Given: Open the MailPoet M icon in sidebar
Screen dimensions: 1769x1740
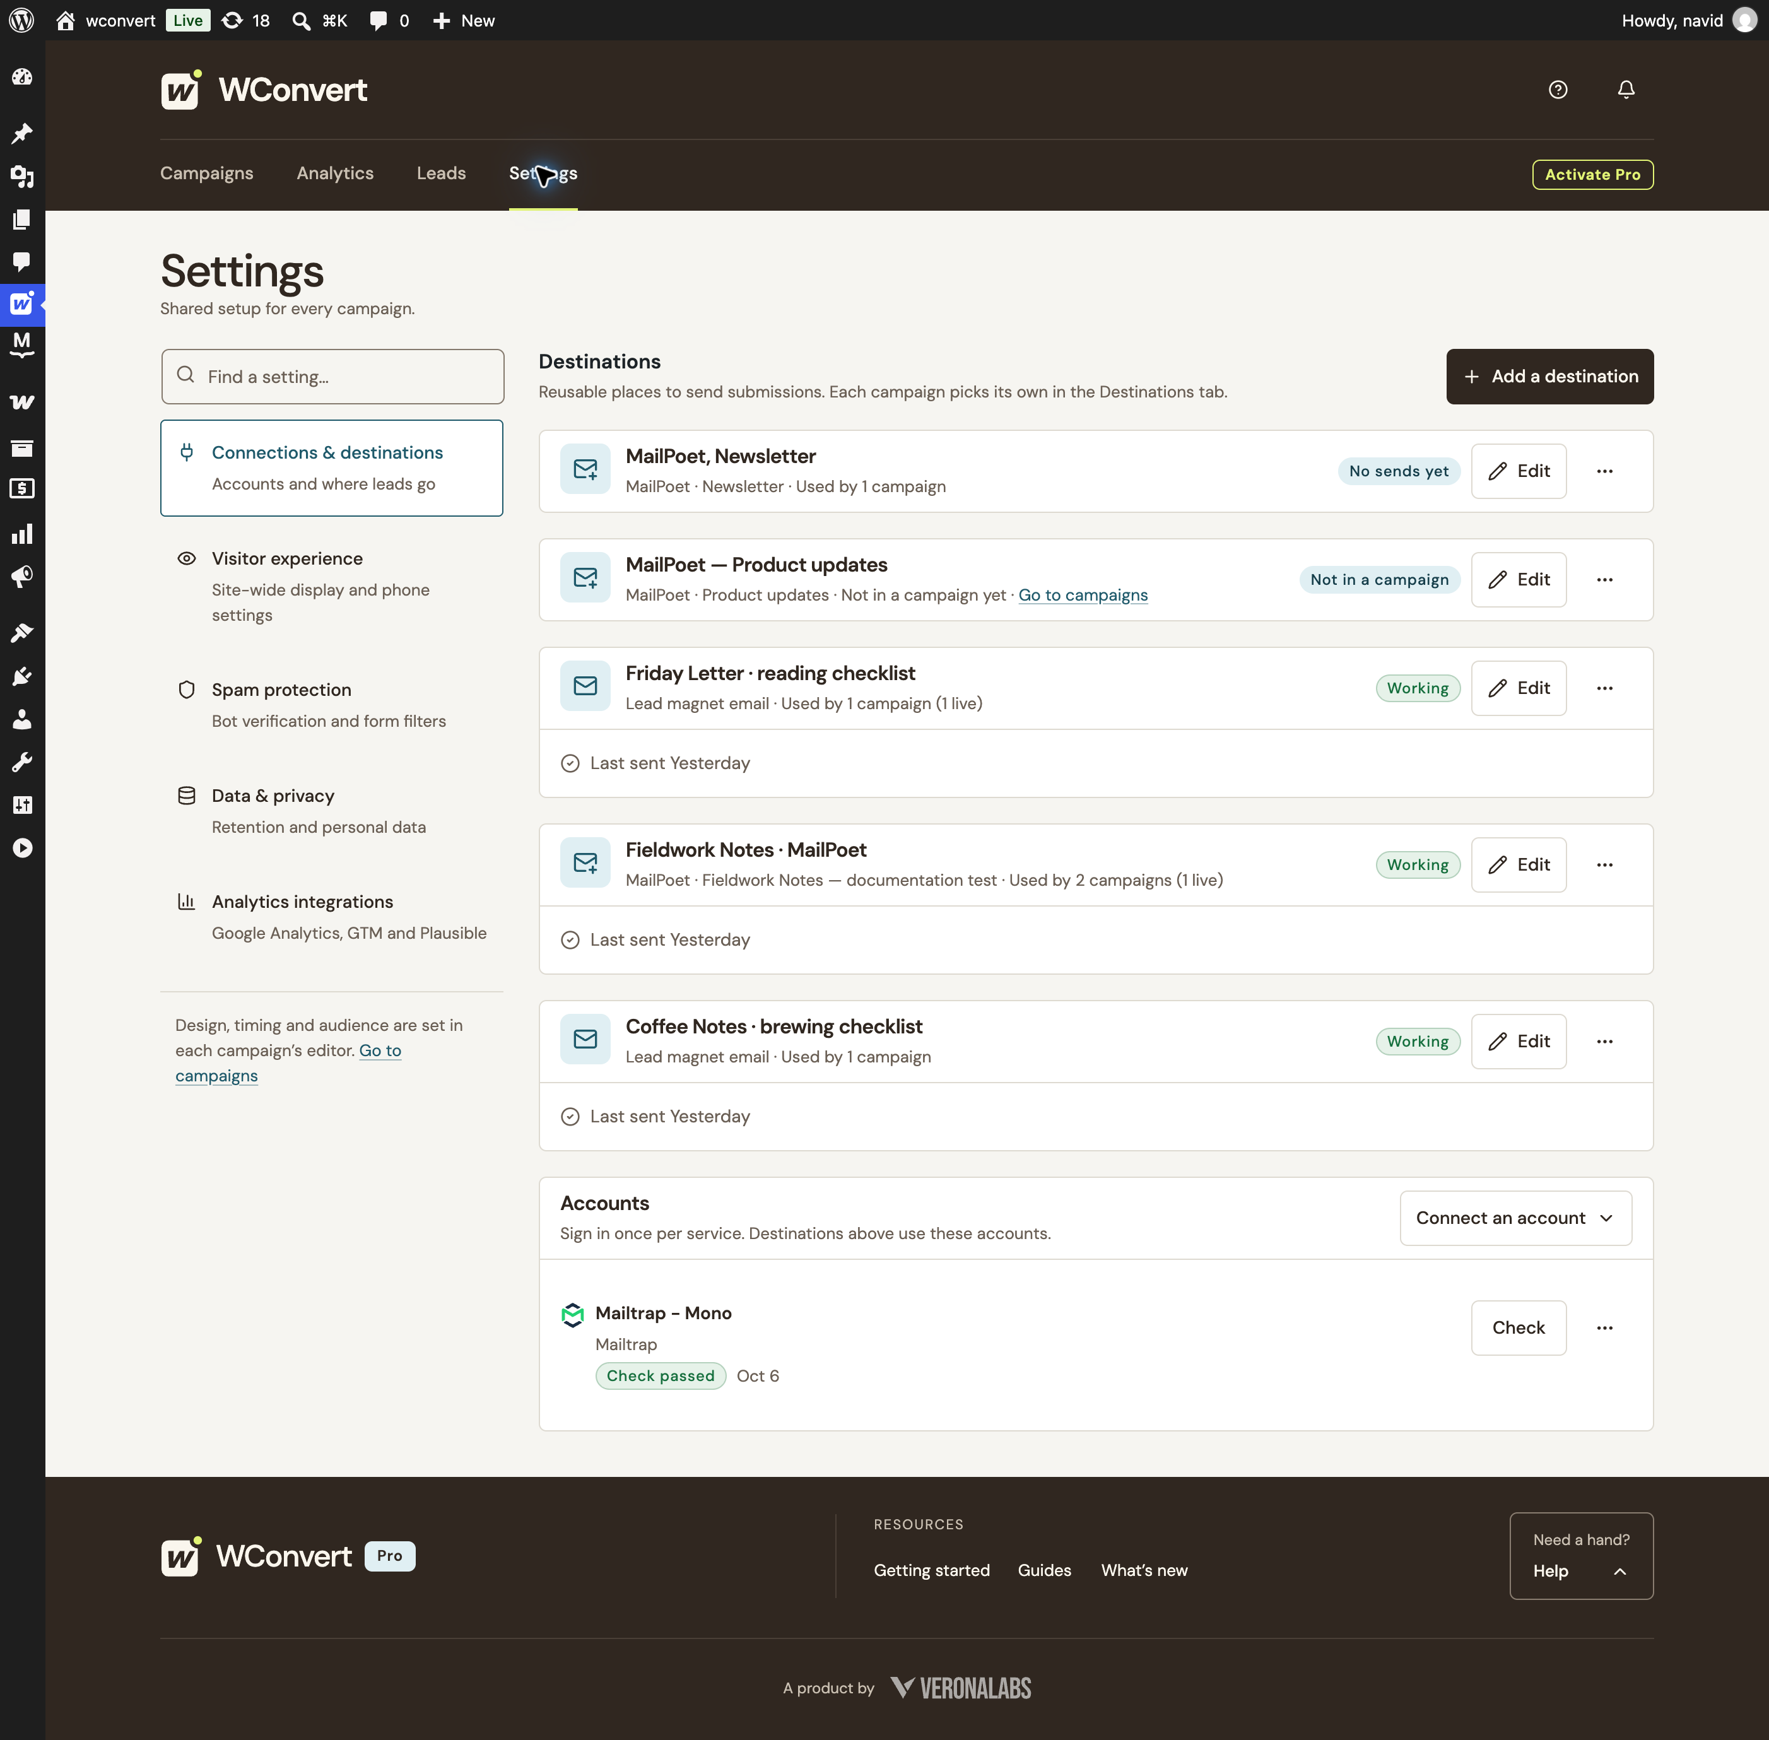Looking at the screenshot, I should pyautogui.click(x=22, y=344).
